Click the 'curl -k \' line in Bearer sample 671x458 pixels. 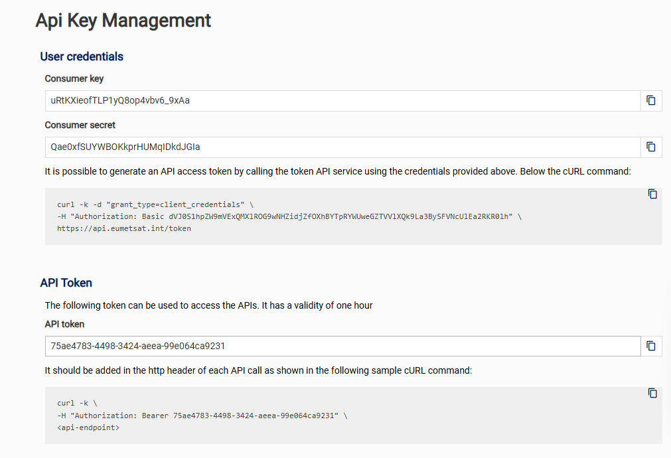tap(77, 404)
